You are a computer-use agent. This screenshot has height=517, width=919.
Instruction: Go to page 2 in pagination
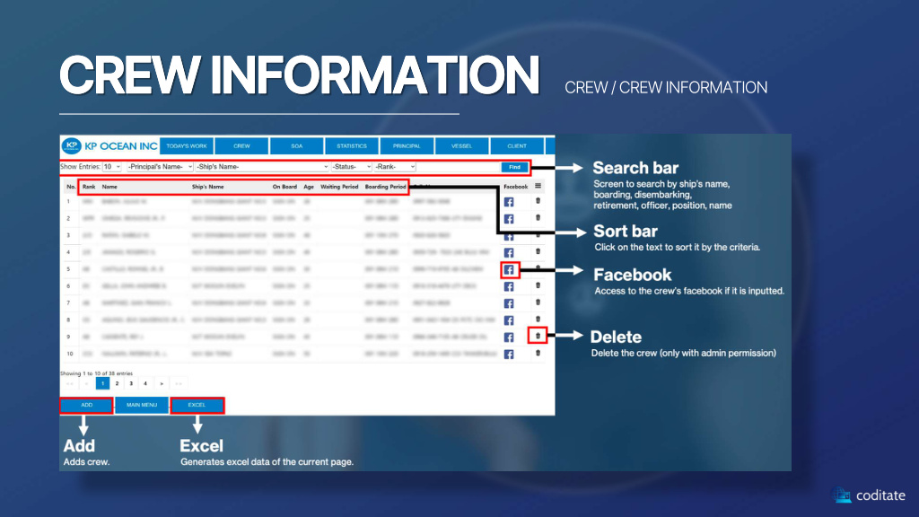(117, 383)
